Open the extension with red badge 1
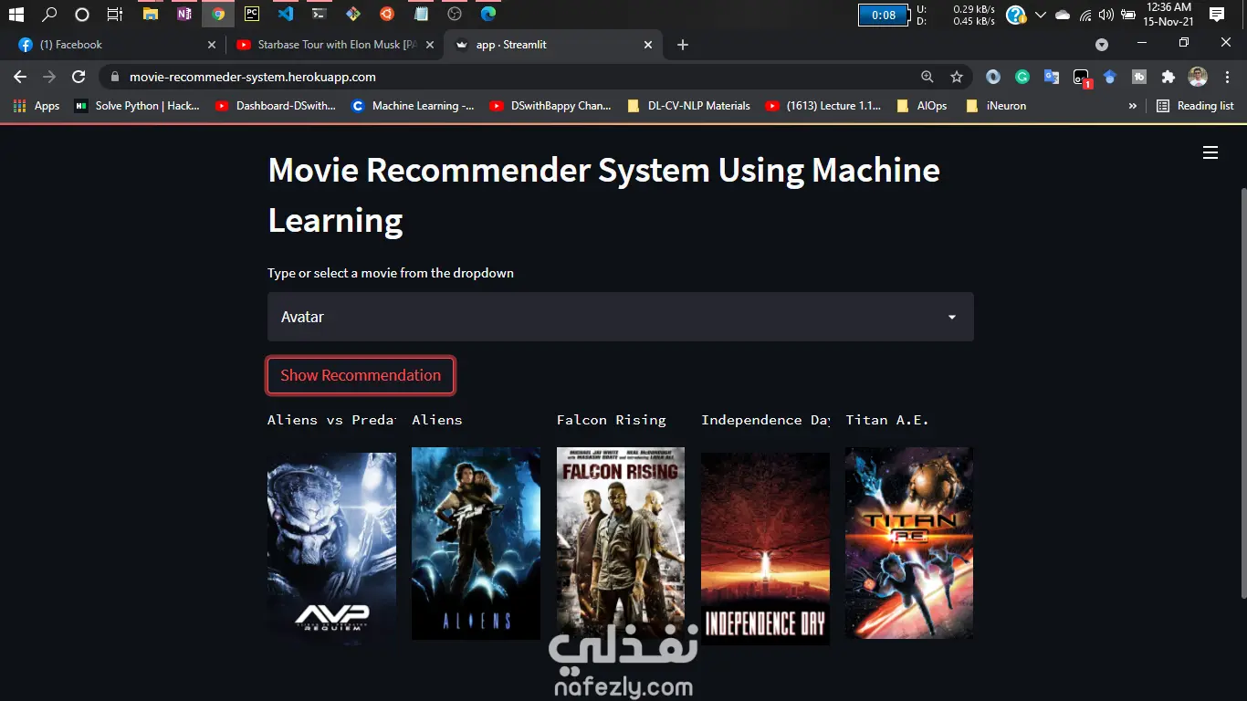The image size is (1247, 701). [1081, 78]
